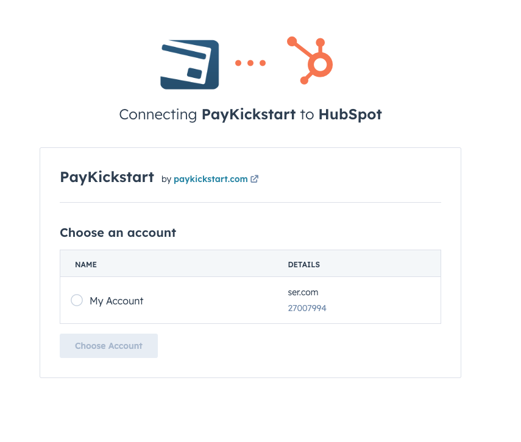This screenshot has height=442, width=521.
Task: Click the Choose an account heading
Action: point(118,233)
